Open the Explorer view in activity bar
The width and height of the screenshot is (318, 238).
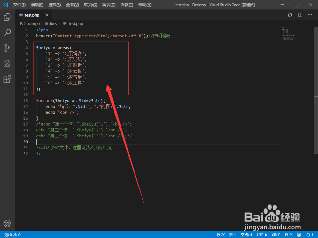[x=7, y=17]
